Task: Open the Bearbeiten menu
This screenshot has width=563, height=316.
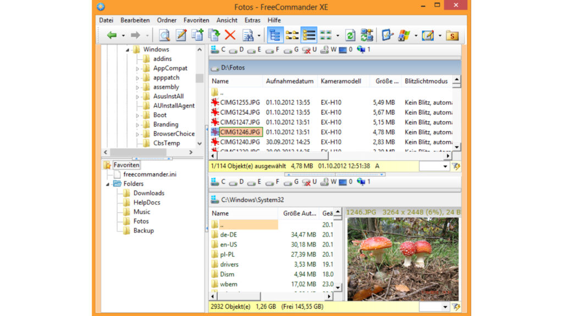Action: point(135,20)
